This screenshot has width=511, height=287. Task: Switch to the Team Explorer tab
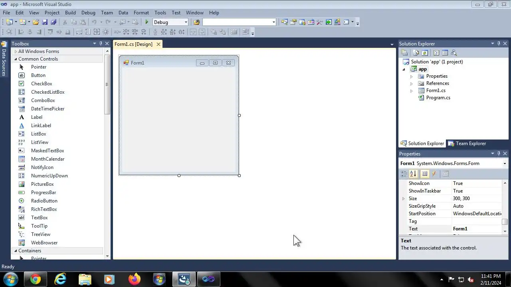(x=467, y=143)
